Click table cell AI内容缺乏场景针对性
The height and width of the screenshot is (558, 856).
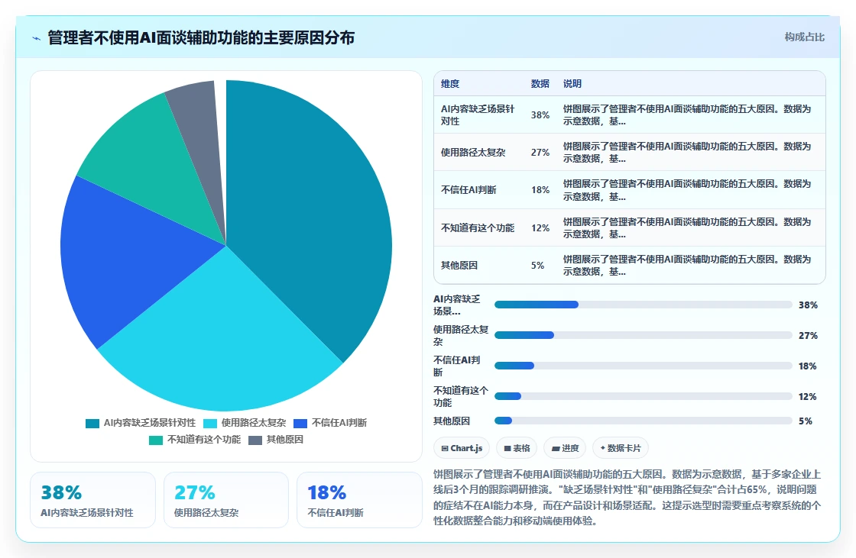(478, 115)
